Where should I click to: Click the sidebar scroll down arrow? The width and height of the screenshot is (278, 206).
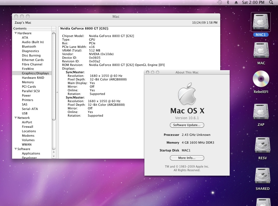point(54,156)
